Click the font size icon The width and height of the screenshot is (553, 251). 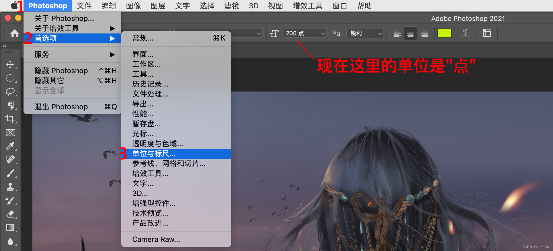tap(274, 33)
